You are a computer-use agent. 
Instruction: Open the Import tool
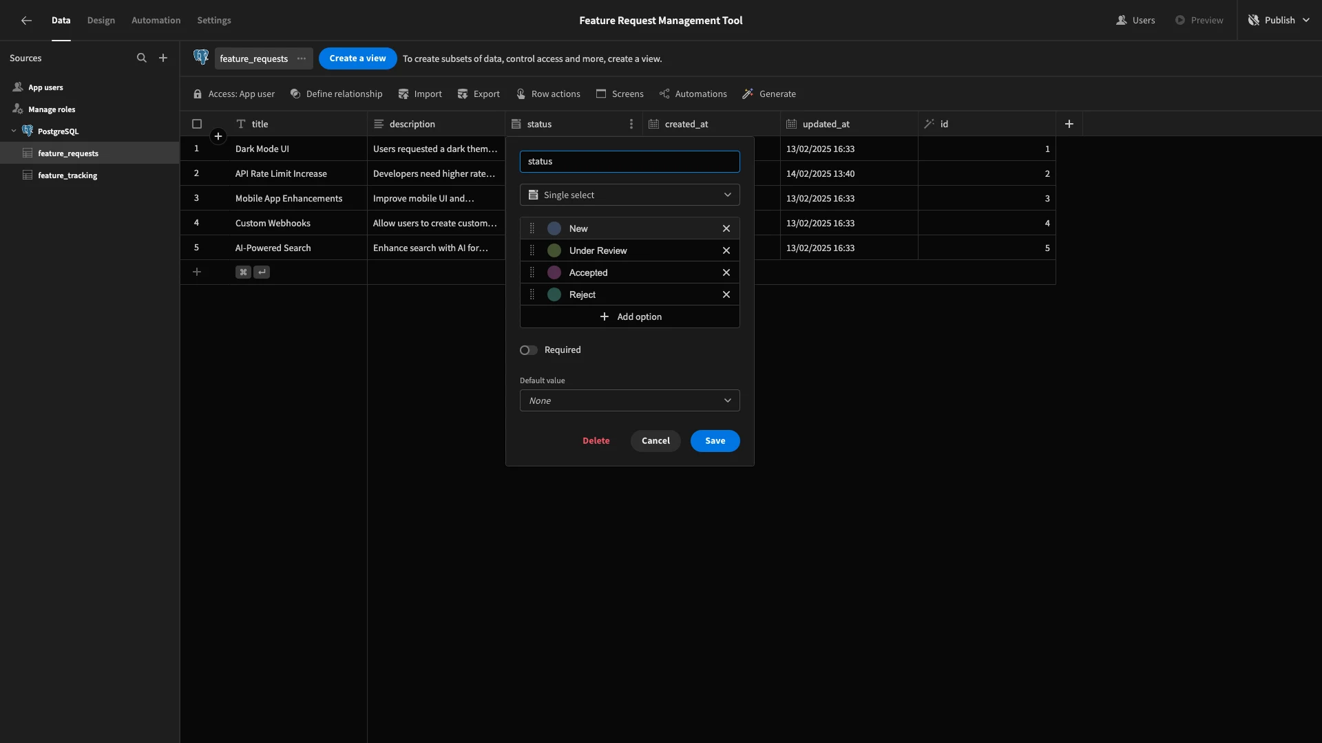[x=420, y=94]
